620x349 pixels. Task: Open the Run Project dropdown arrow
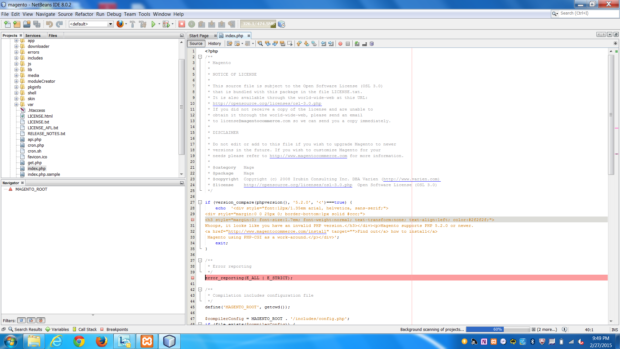159,24
